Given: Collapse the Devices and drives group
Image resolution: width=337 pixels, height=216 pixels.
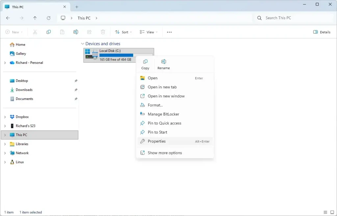Looking at the screenshot, I should [83, 44].
